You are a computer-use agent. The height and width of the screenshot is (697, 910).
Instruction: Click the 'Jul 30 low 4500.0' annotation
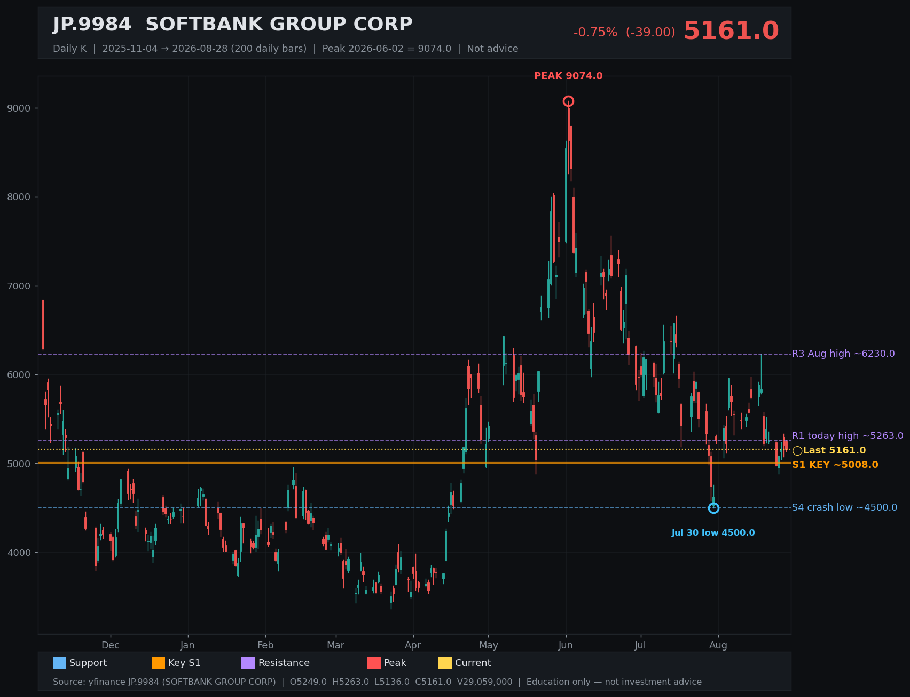click(x=713, y=533)
